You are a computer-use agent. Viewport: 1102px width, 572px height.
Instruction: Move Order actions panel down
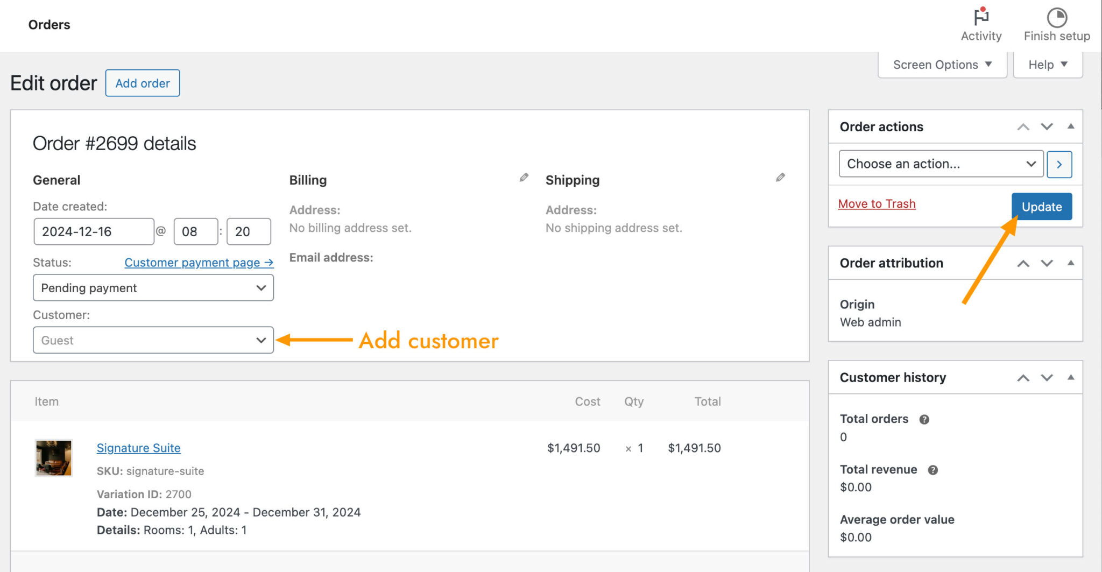1047,127
